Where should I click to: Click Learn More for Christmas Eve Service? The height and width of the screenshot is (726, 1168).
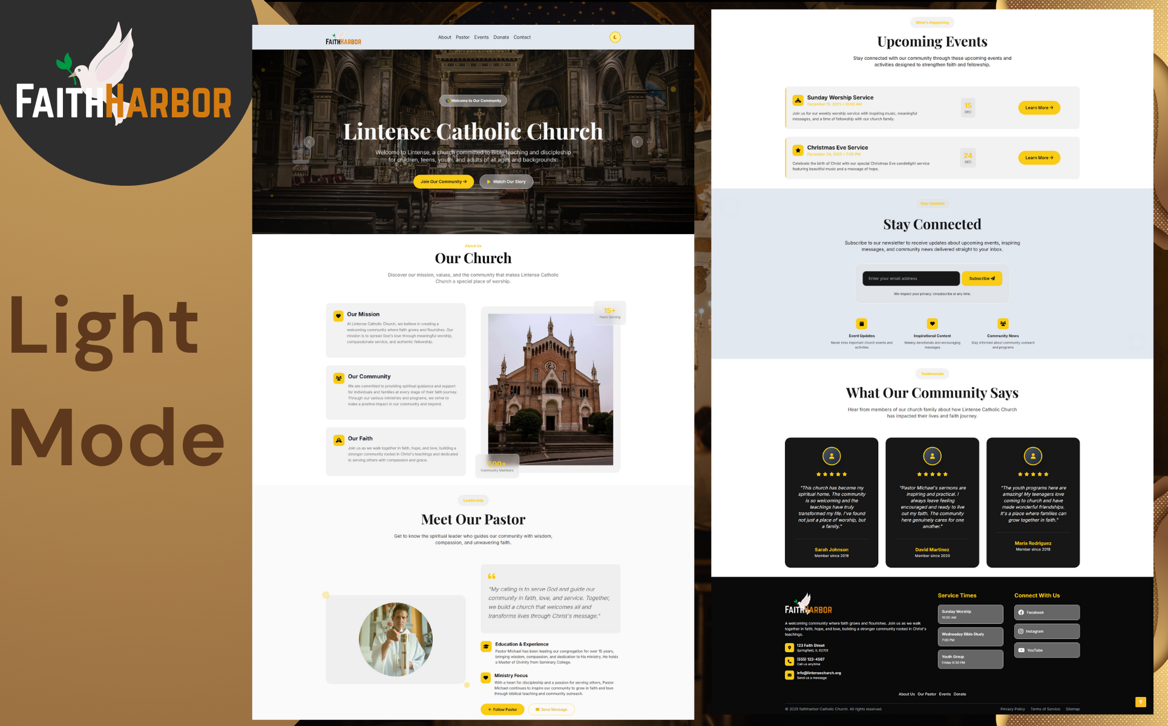tap(1038, 158)
